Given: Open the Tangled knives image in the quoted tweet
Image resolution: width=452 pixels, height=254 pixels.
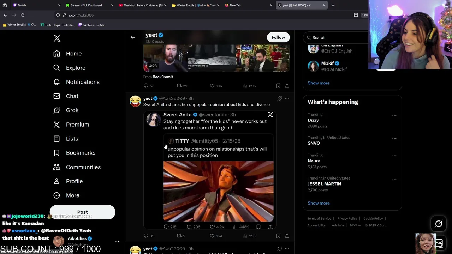Looking at the screenshot, I should tap(218, 191).
